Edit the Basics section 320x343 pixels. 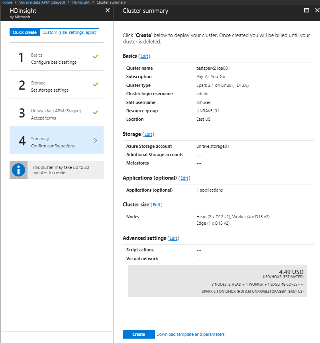(x=144, y=56)
